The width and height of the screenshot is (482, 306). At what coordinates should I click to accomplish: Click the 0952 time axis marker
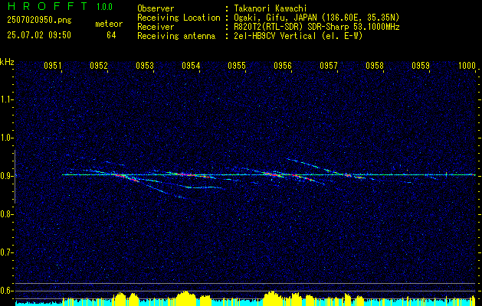coord(99,65)
